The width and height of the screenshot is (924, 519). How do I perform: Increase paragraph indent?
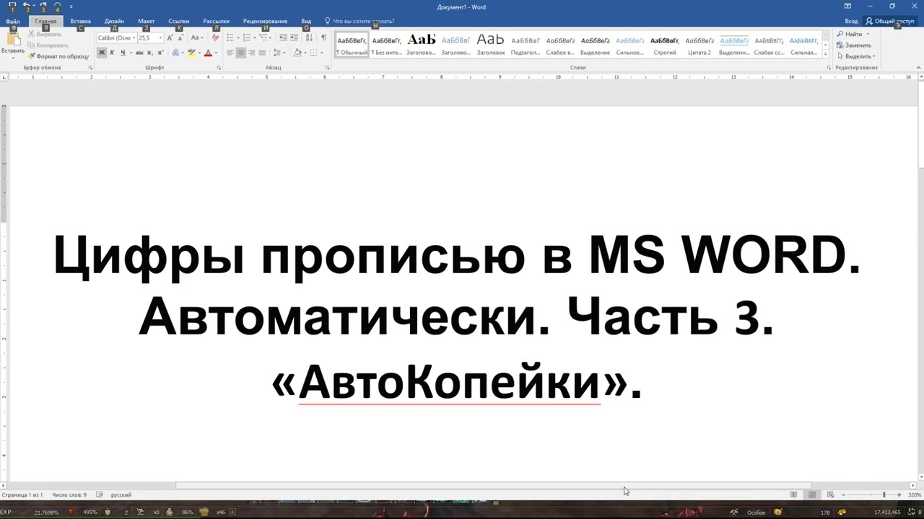[x=294, y=37]
